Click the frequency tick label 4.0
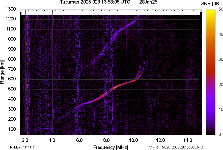Image resolution: width=223 pixels, height=150 pixels. click(x=52, y=140)
